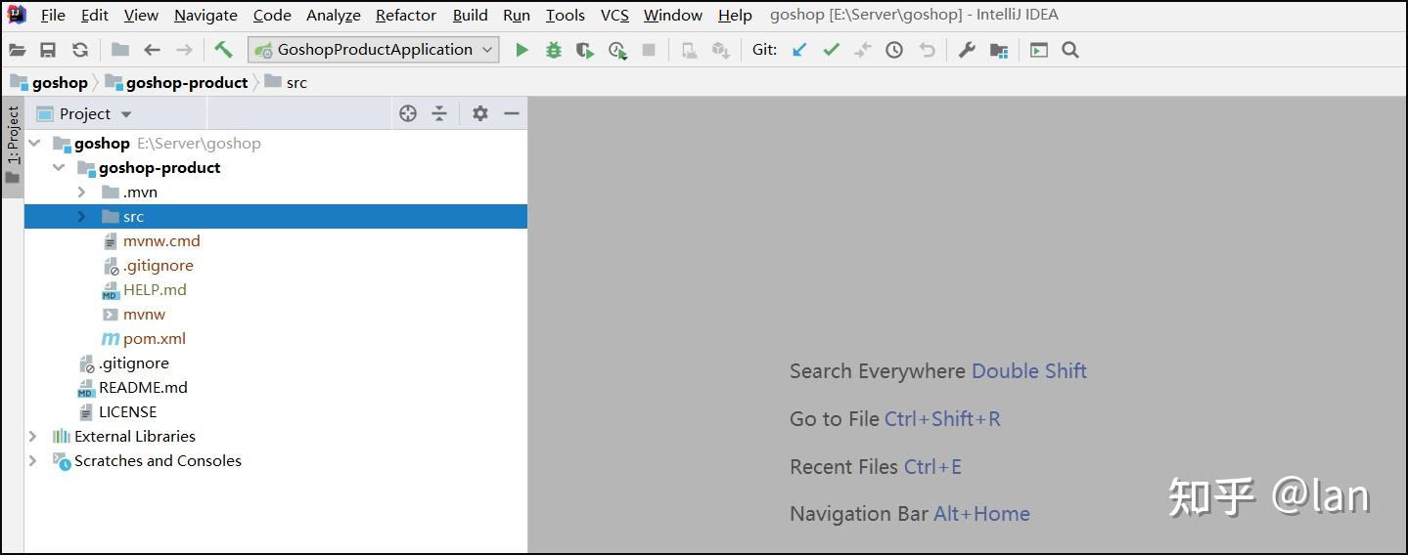
Task: Open the VCS menu
Action: point(614,15)
